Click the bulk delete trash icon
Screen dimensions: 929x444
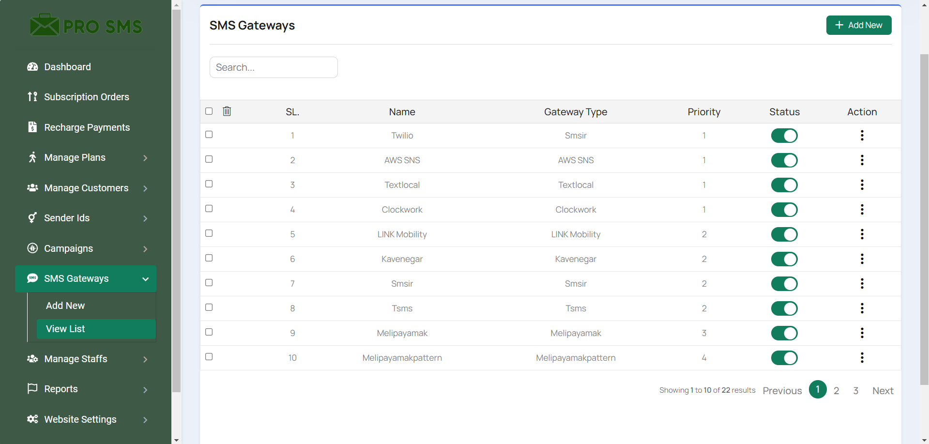pos(227,111)
